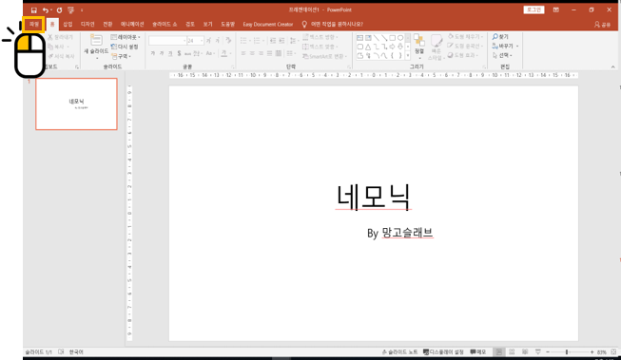Click the font color button
The width and height of the screenshot is (621, 360).
point(224,53)
